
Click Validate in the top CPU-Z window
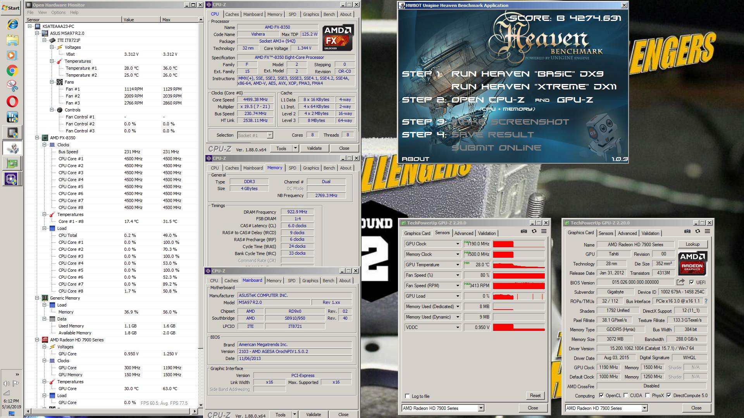(314, 148)
